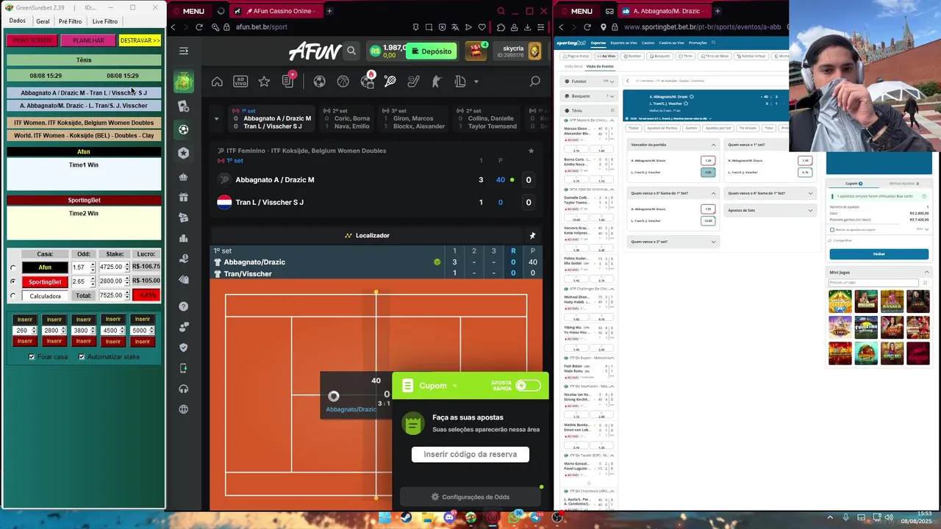Click the AFun header search magnifier
This screenshot has height=529, width=941.
point(351,51)
